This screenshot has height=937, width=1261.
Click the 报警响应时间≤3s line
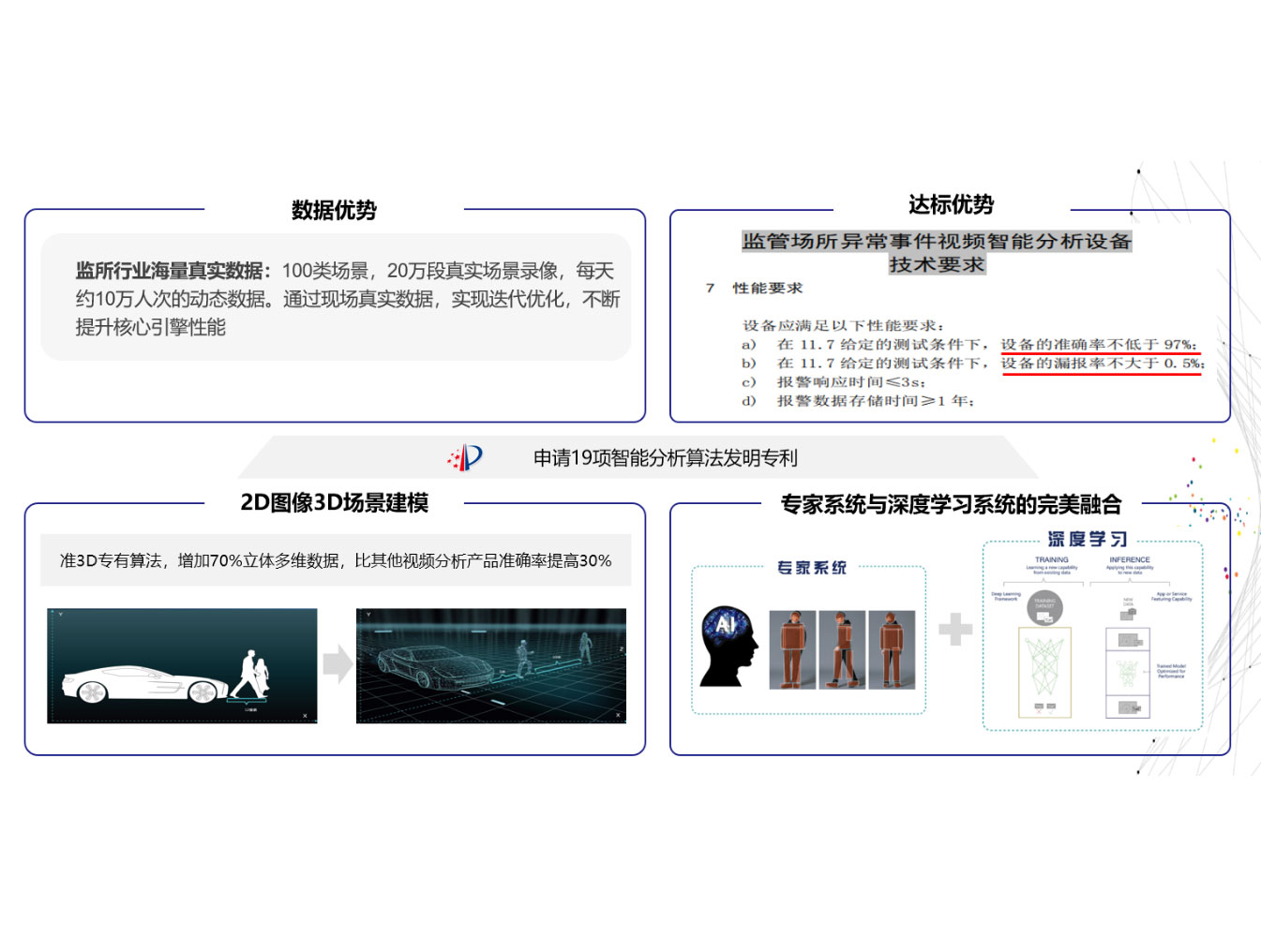click(833, 382)
